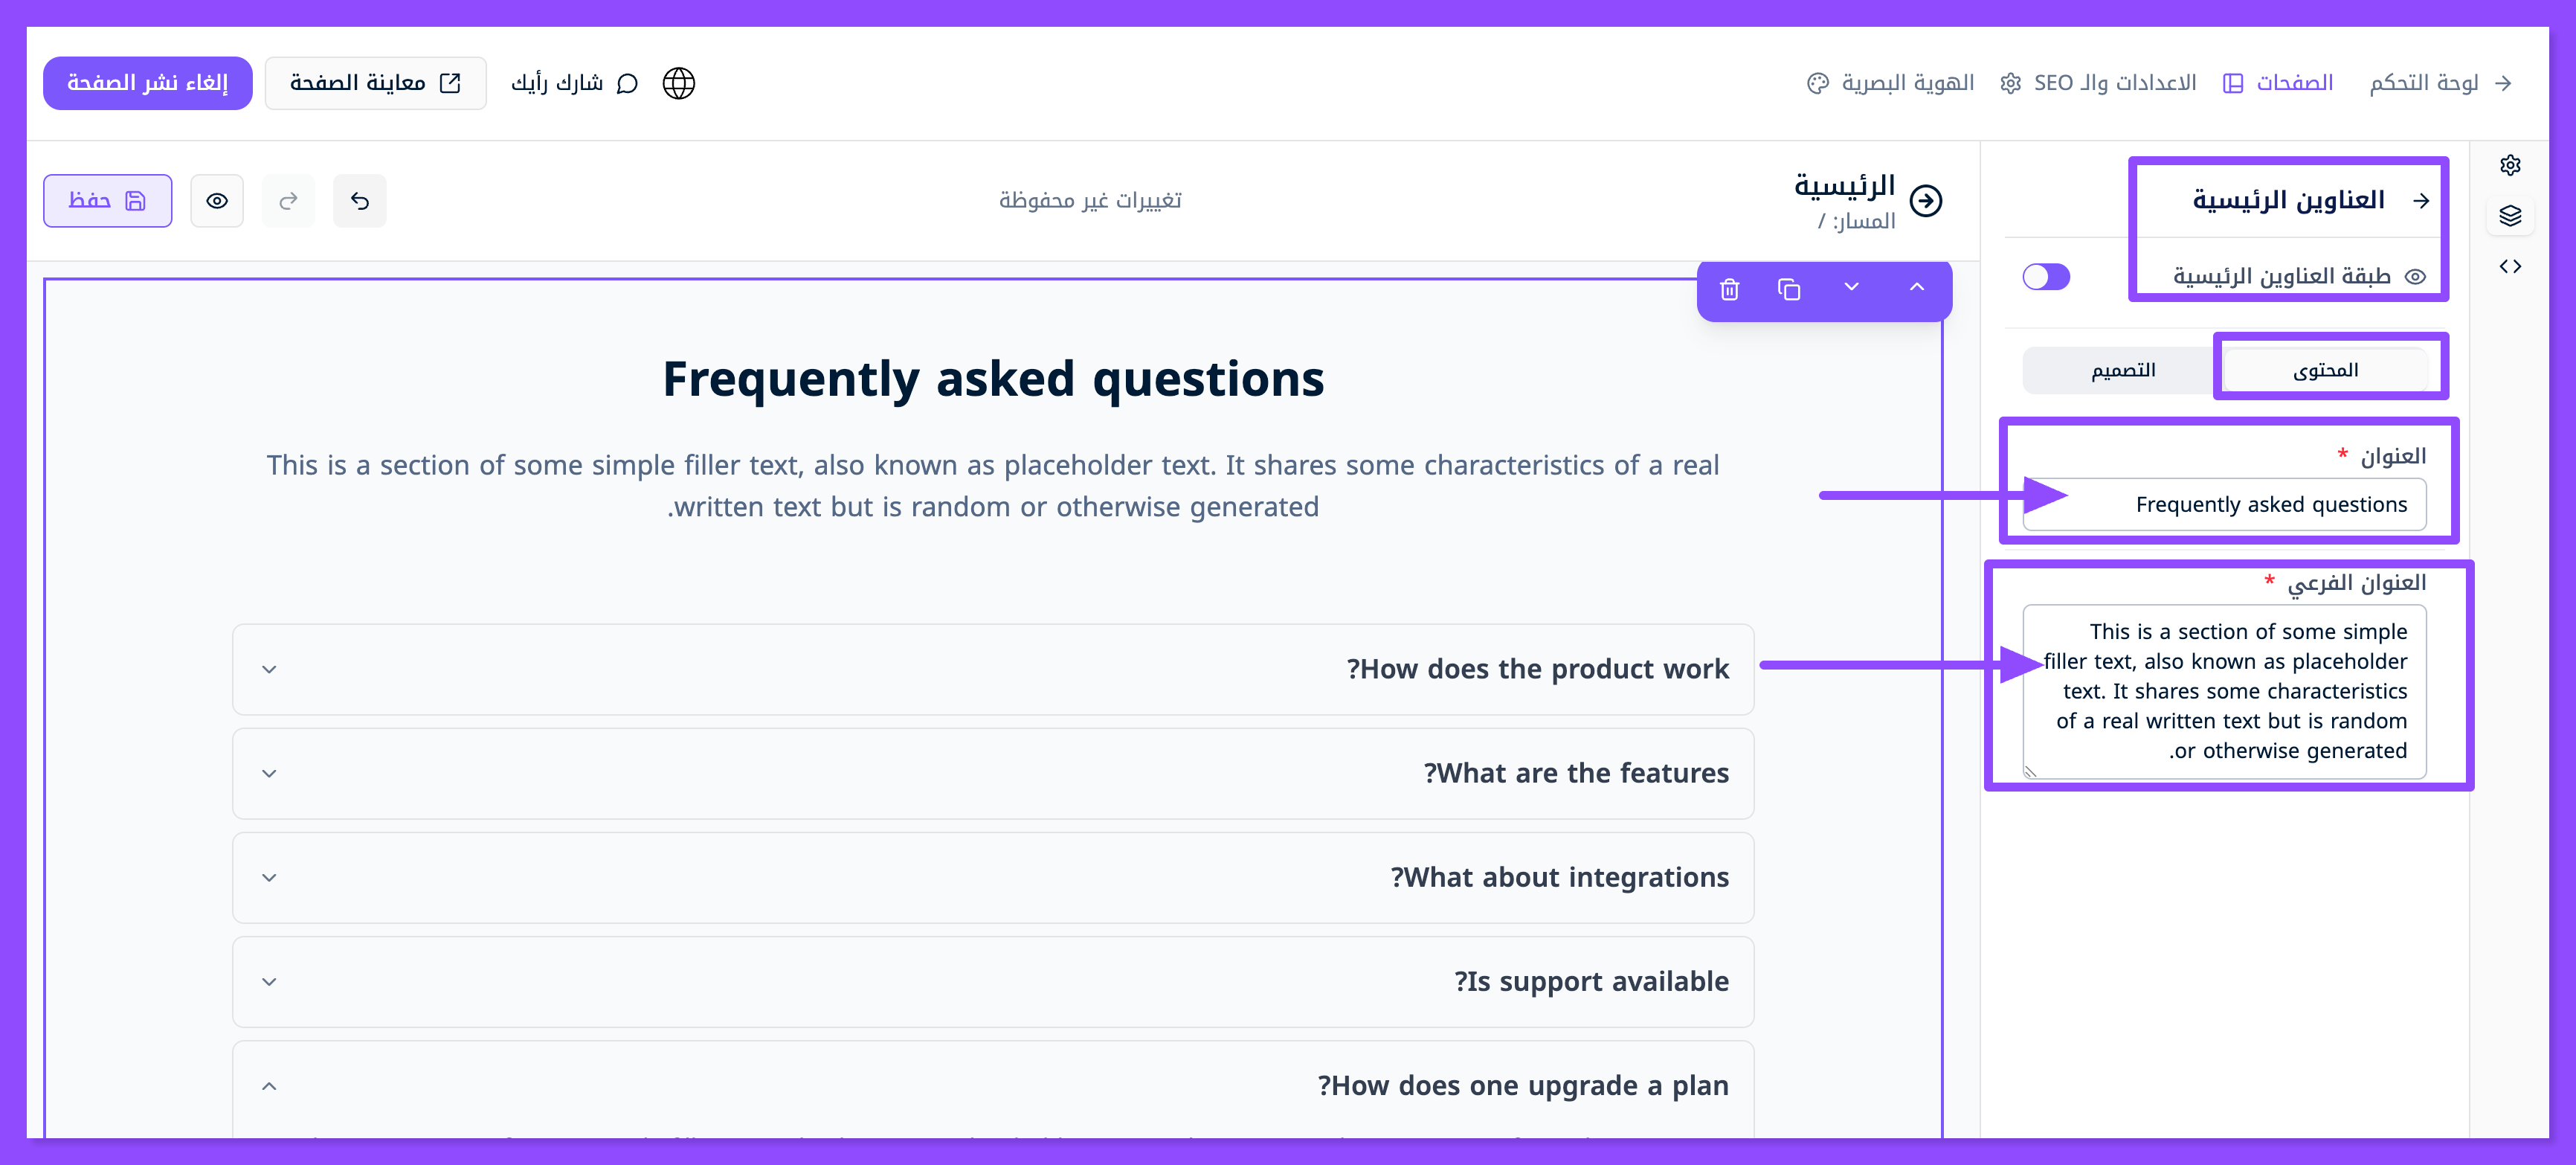Move section down with chevron-down button
The width and height of the screenshot is (2576, 1165).
coord(1852,288)
